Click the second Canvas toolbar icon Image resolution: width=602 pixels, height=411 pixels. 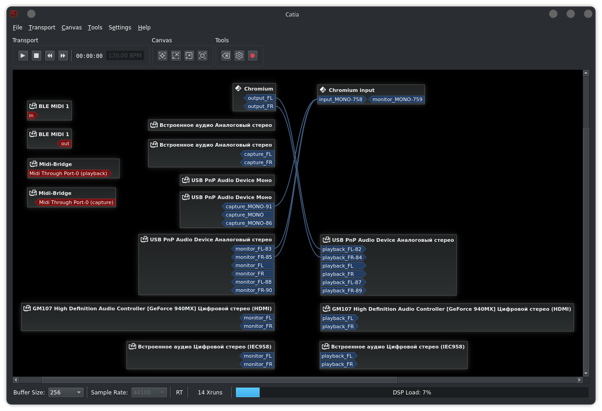click(x=176, y=56)
